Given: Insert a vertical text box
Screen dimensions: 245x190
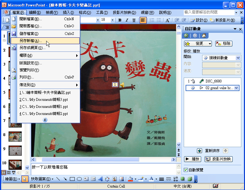Looking at the screenshot, I should click(x=93, y=179).
